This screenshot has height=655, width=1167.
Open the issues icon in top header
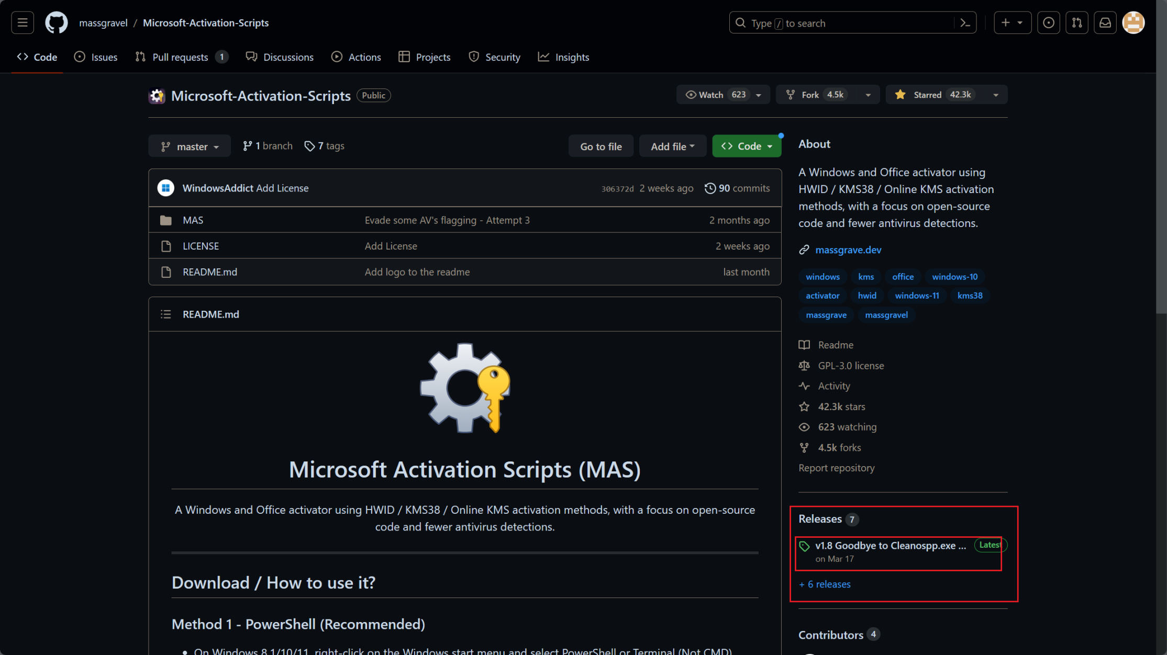pos(1048,22)
